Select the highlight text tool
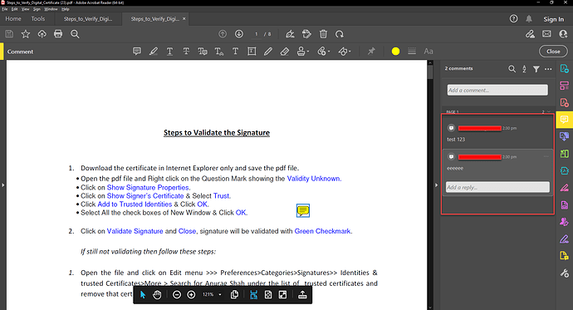This screenshot has height=310, width=573. pyautogui.click(x=154, y=52)
